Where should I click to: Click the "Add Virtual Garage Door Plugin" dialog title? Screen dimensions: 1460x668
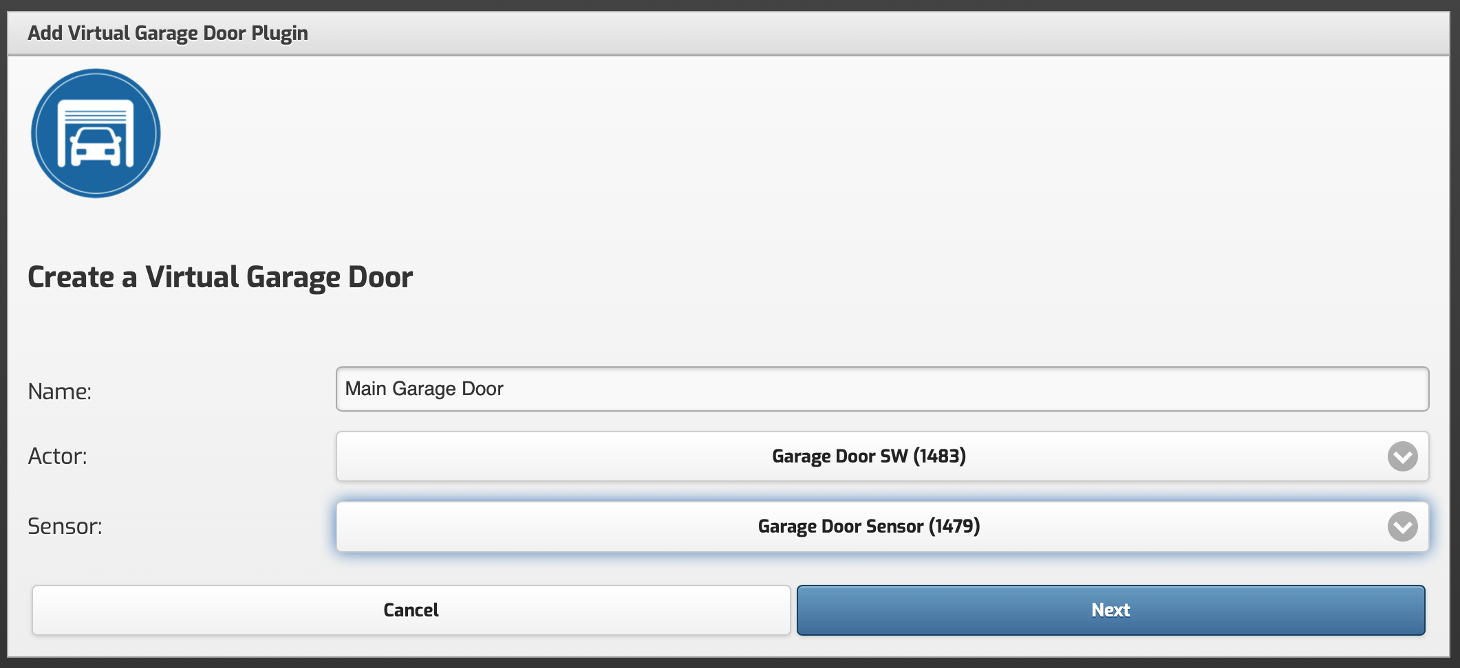click(168, 33)
